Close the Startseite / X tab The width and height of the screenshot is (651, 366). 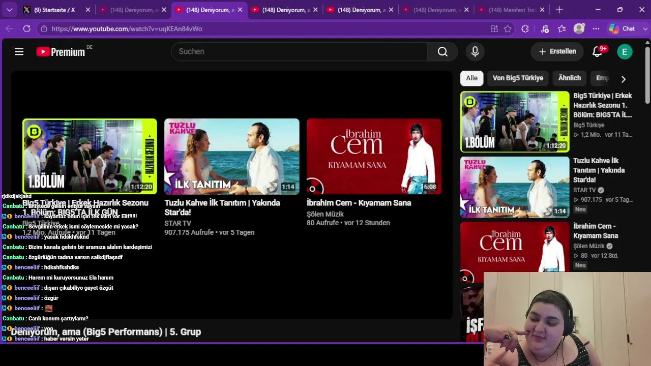pyautogui.click(x=88, y=10)
